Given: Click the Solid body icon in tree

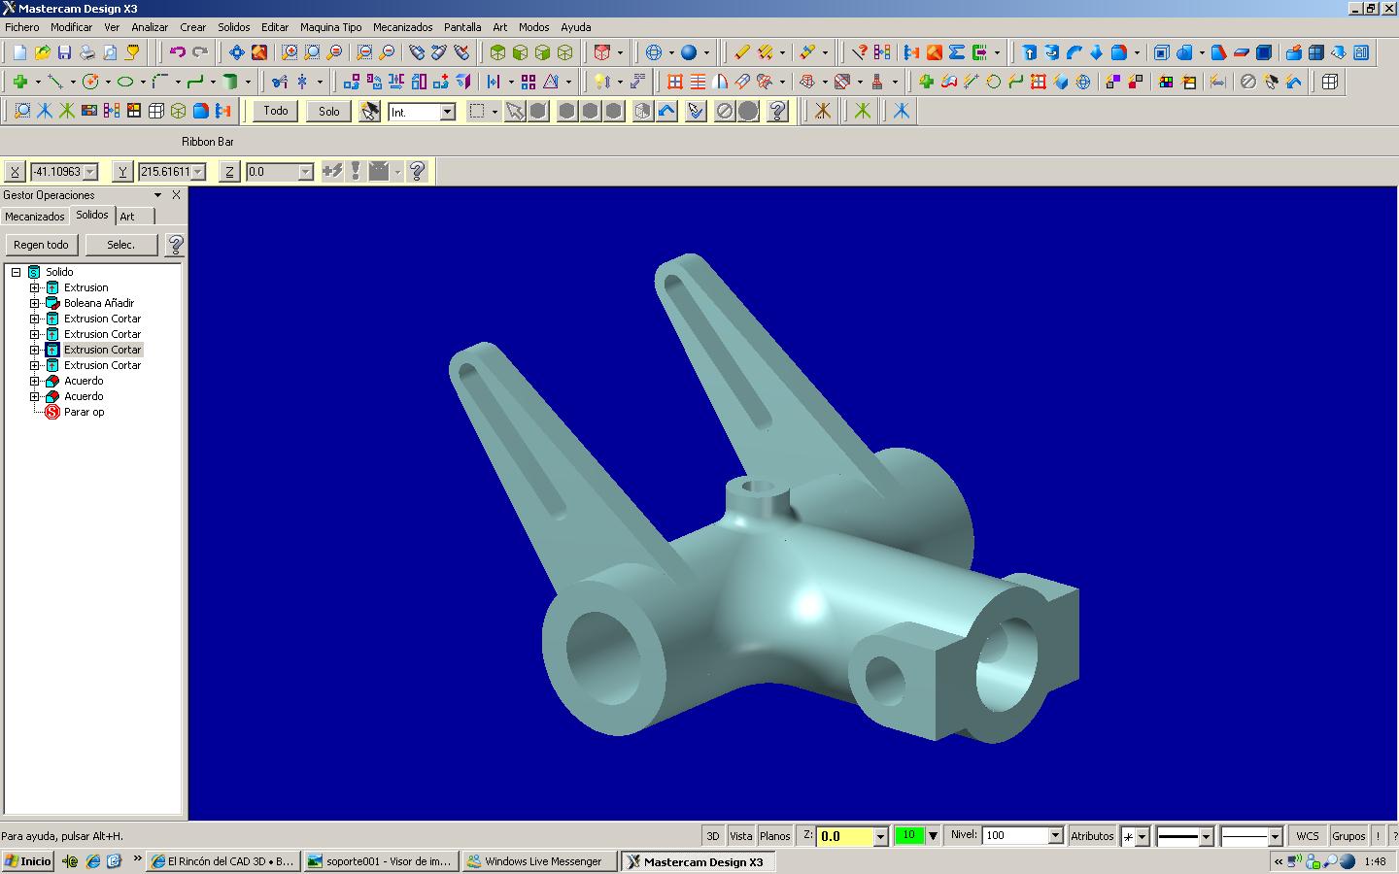Looking at the screenshot, I should [34, 272].
